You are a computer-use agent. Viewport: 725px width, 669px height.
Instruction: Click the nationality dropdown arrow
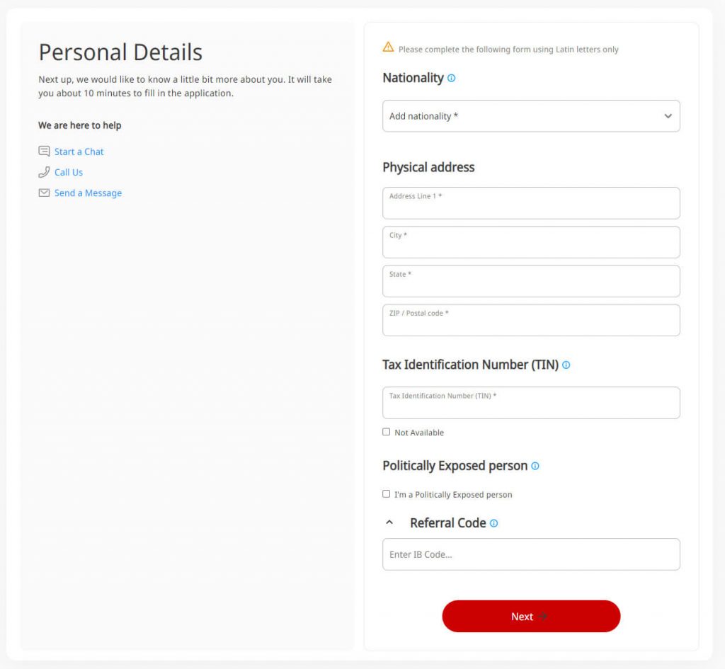coord(668,116)
